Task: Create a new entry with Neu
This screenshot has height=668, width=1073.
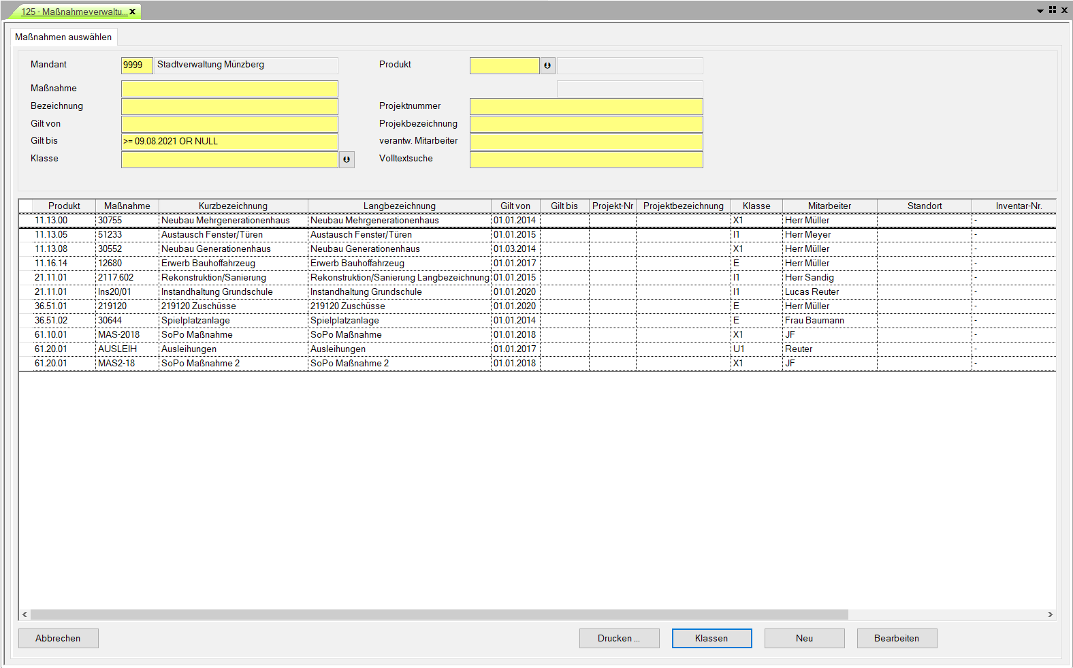Action: click(804, 638)
